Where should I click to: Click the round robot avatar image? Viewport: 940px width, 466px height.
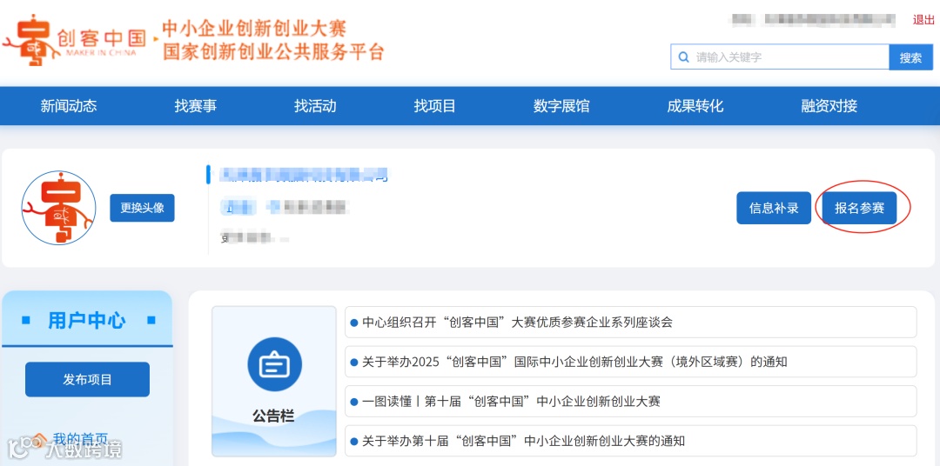[59, 208]
